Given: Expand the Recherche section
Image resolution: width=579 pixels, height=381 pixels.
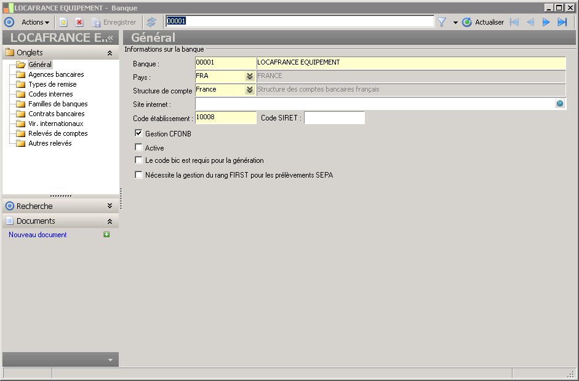Looking at the screenshot, I should (110, 206).
